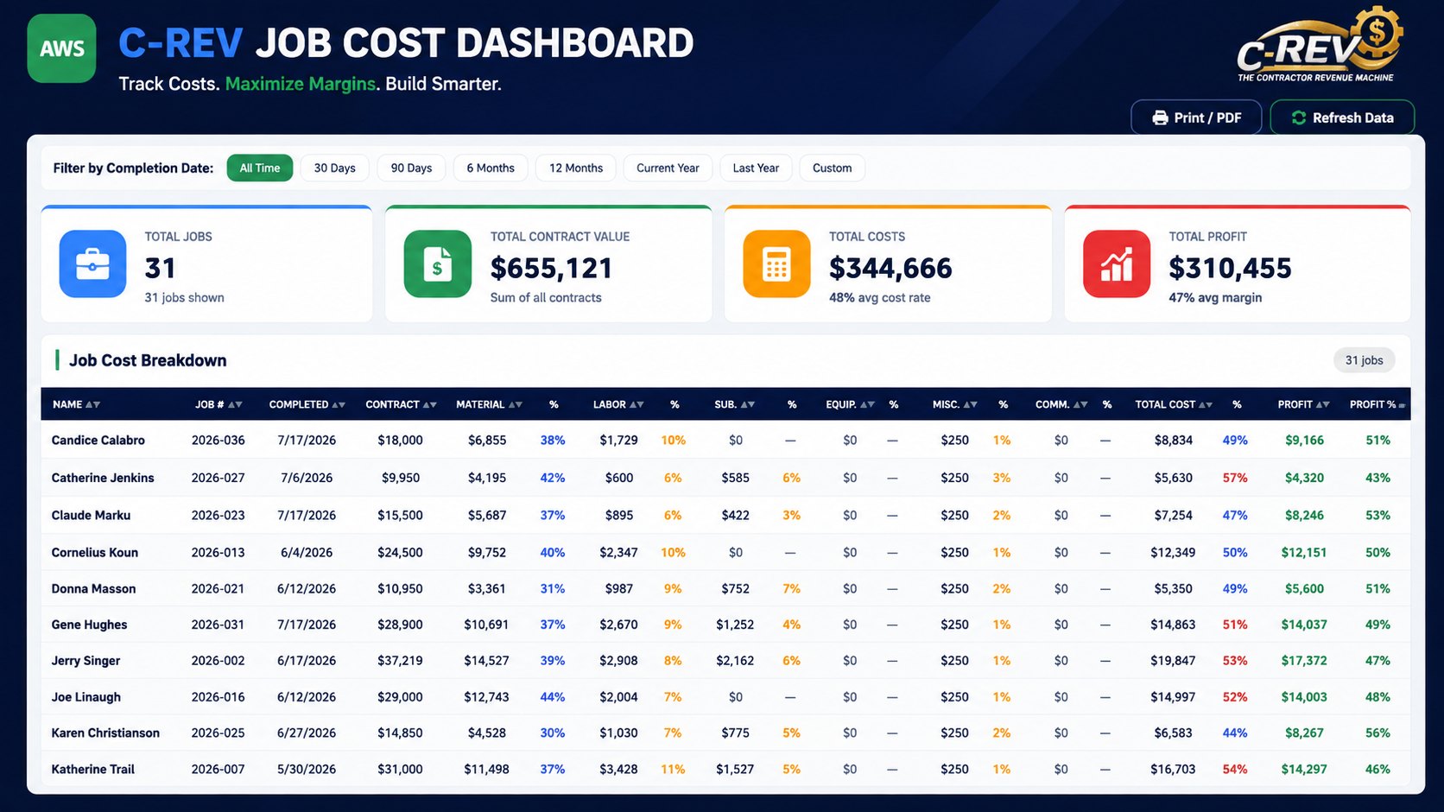This screenshot has width=1444, height=812.
Task: Click the C-REV Contractor Revenue Machine logo
Action: click(1319, 45)
